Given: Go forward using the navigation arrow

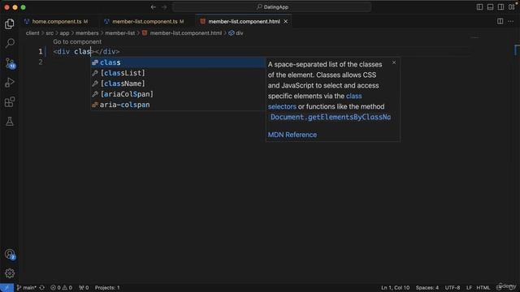Looking at the screenshot, I should tap(164, 7).
